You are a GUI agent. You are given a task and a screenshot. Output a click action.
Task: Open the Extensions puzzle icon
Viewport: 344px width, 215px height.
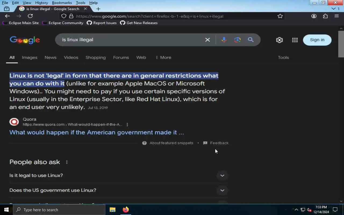(325, 16)
